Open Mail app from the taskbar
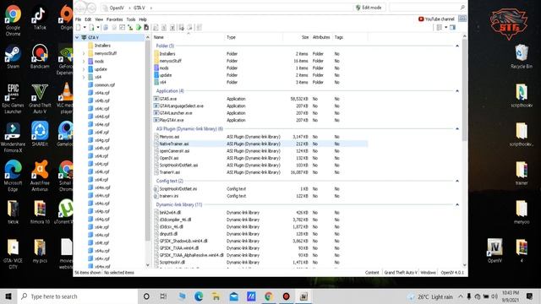The height and width of the screenshot is (304, 541). 233,296
